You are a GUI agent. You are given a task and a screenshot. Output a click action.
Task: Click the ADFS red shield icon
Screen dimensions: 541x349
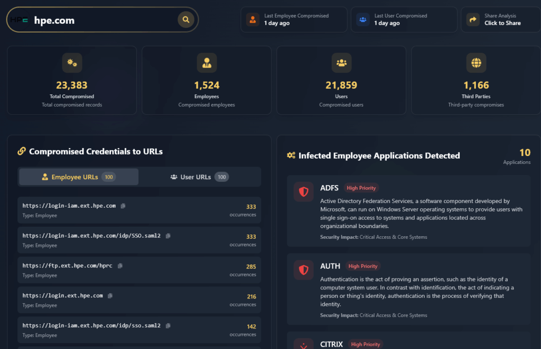(303, 192)
